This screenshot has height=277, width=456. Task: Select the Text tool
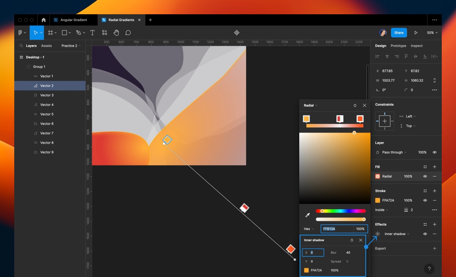pos(92,32)
